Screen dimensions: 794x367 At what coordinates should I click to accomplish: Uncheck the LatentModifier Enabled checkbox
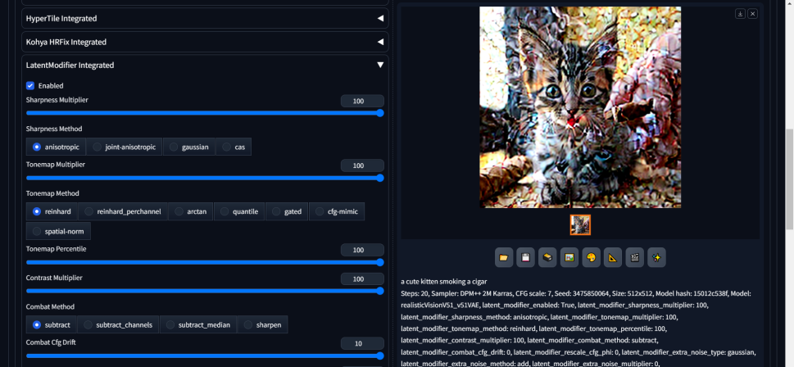point(30,85)
